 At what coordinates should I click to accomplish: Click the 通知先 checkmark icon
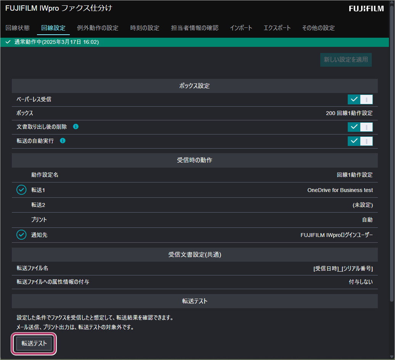(x=21, y=235)
